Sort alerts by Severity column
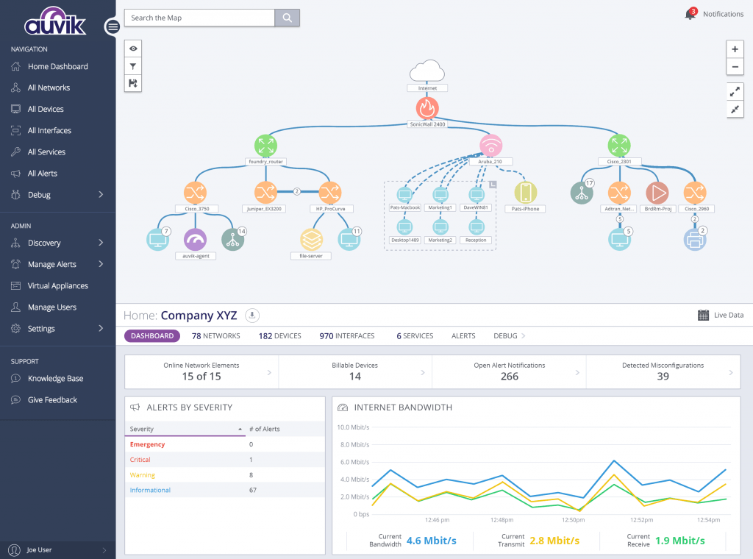 [185, 429]
